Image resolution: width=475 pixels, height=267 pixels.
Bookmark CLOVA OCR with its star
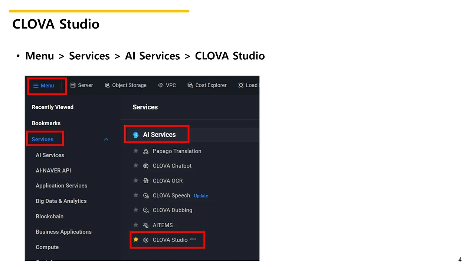[136, 181]
